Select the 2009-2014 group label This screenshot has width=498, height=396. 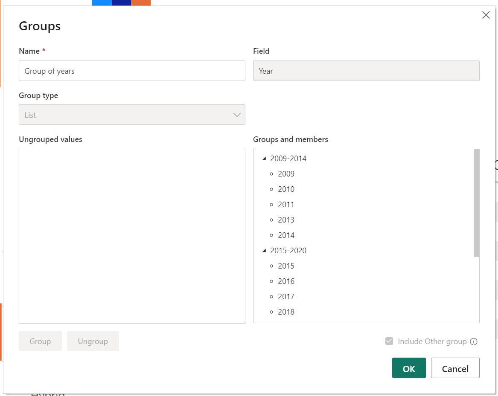(288, 158)
